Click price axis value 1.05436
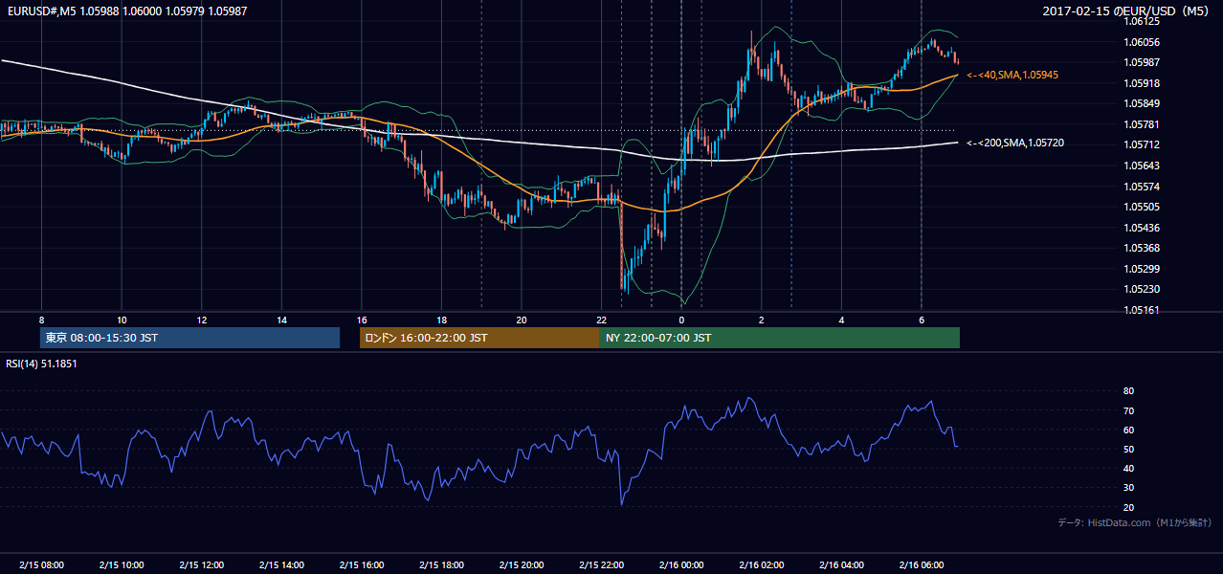The image size is (1223, 574). pyautogui.click(x=1142, y=228)
